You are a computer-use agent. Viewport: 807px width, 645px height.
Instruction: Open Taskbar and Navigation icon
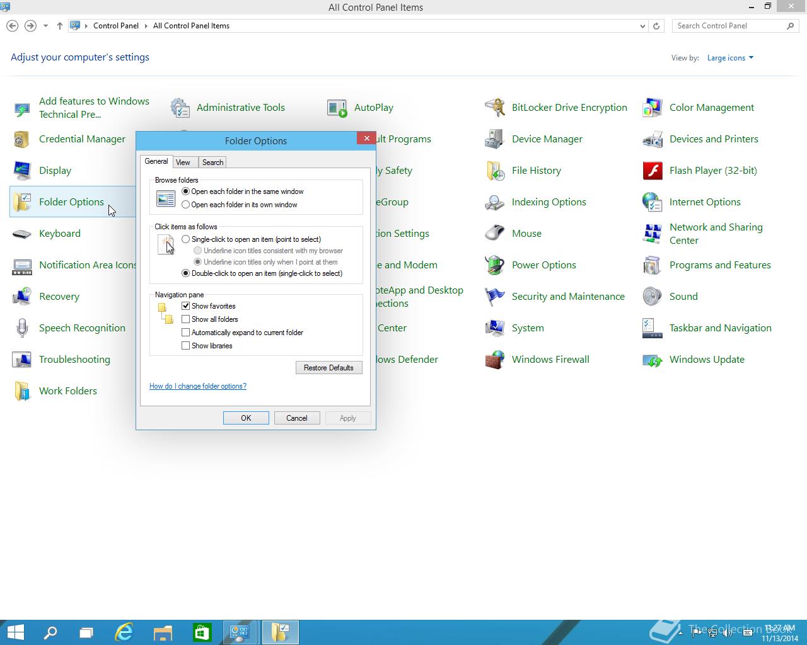653,328
